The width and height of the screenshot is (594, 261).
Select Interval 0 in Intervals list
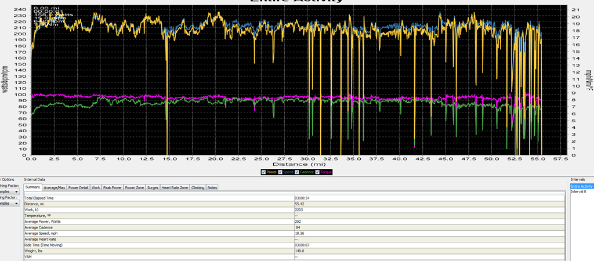point(578,191)
